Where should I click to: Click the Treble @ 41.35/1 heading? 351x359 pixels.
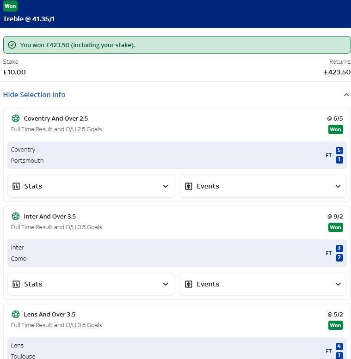point(29,19)
